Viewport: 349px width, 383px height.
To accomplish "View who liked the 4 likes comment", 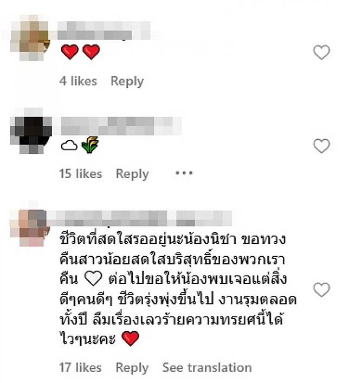I will point(78,81).
